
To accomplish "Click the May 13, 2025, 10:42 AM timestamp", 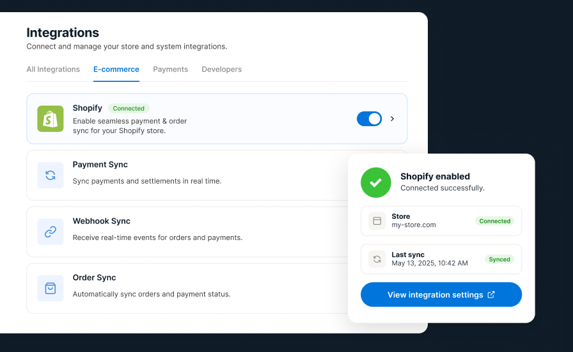I will coord(430,263).
